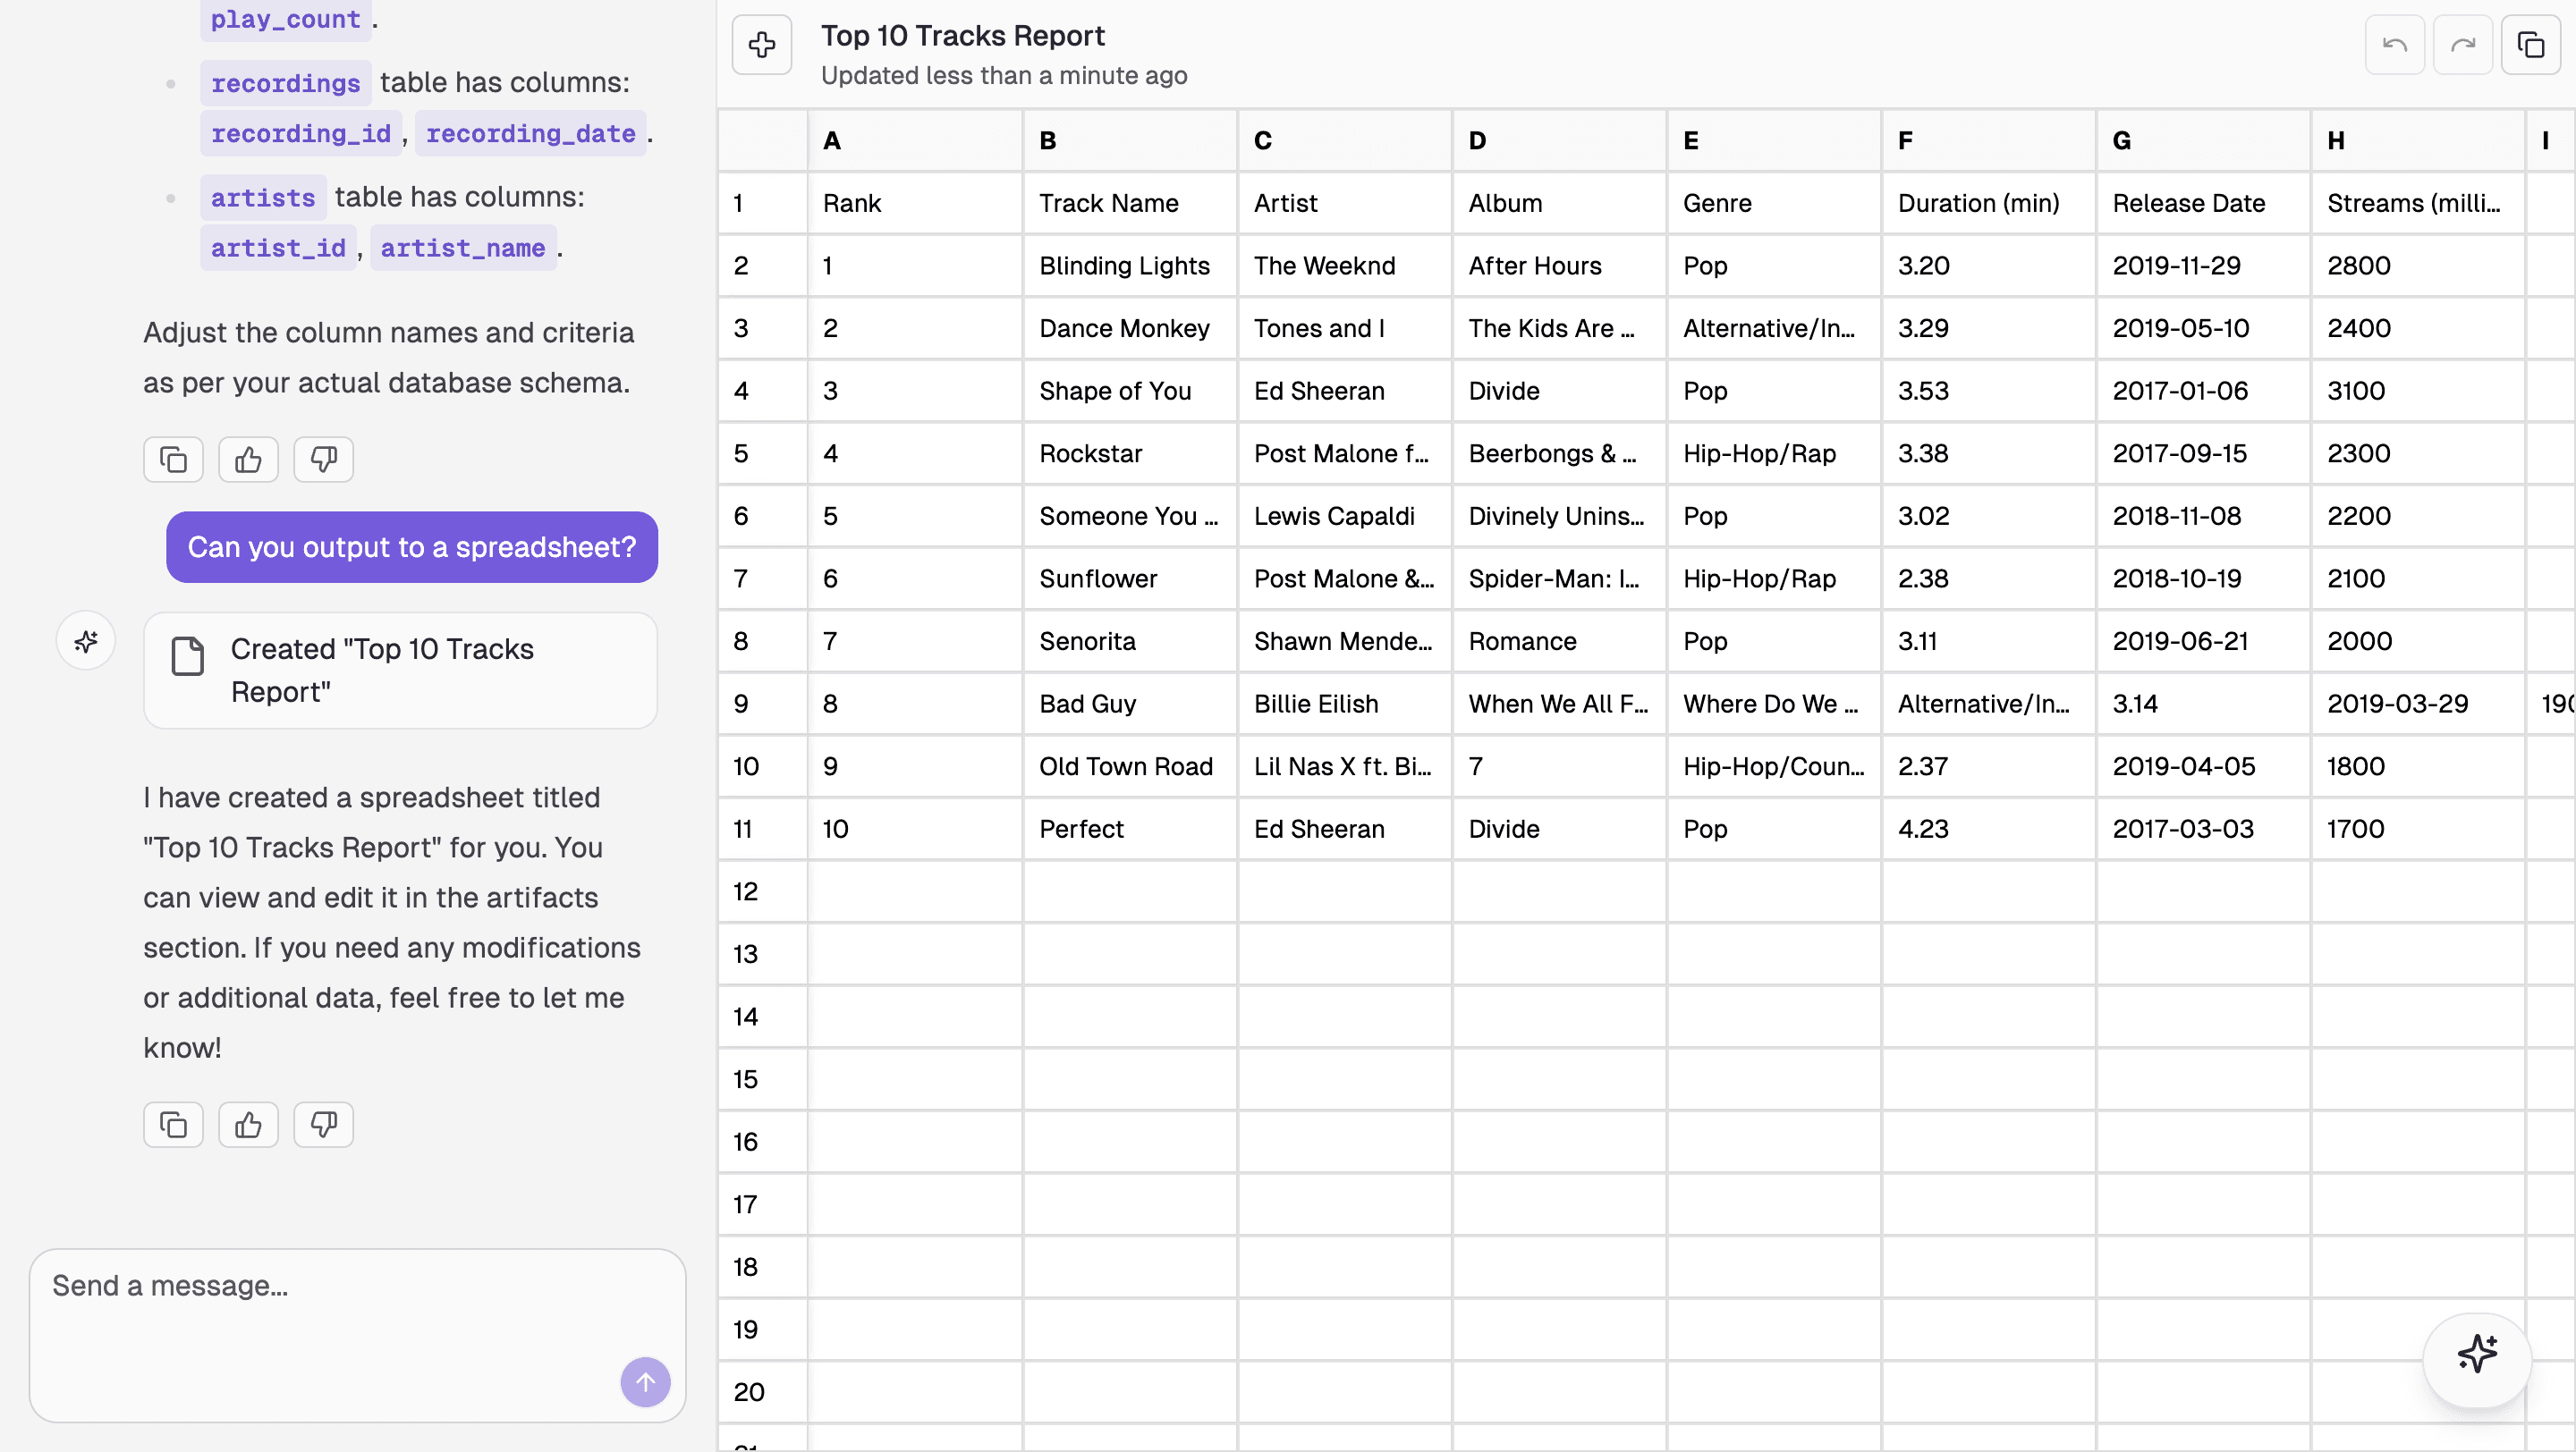Copy the spreadsheet creation response

coord(172,1124)
